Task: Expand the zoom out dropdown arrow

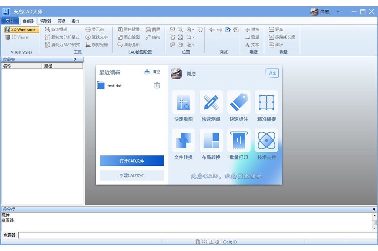Action: tap(193, 38)
